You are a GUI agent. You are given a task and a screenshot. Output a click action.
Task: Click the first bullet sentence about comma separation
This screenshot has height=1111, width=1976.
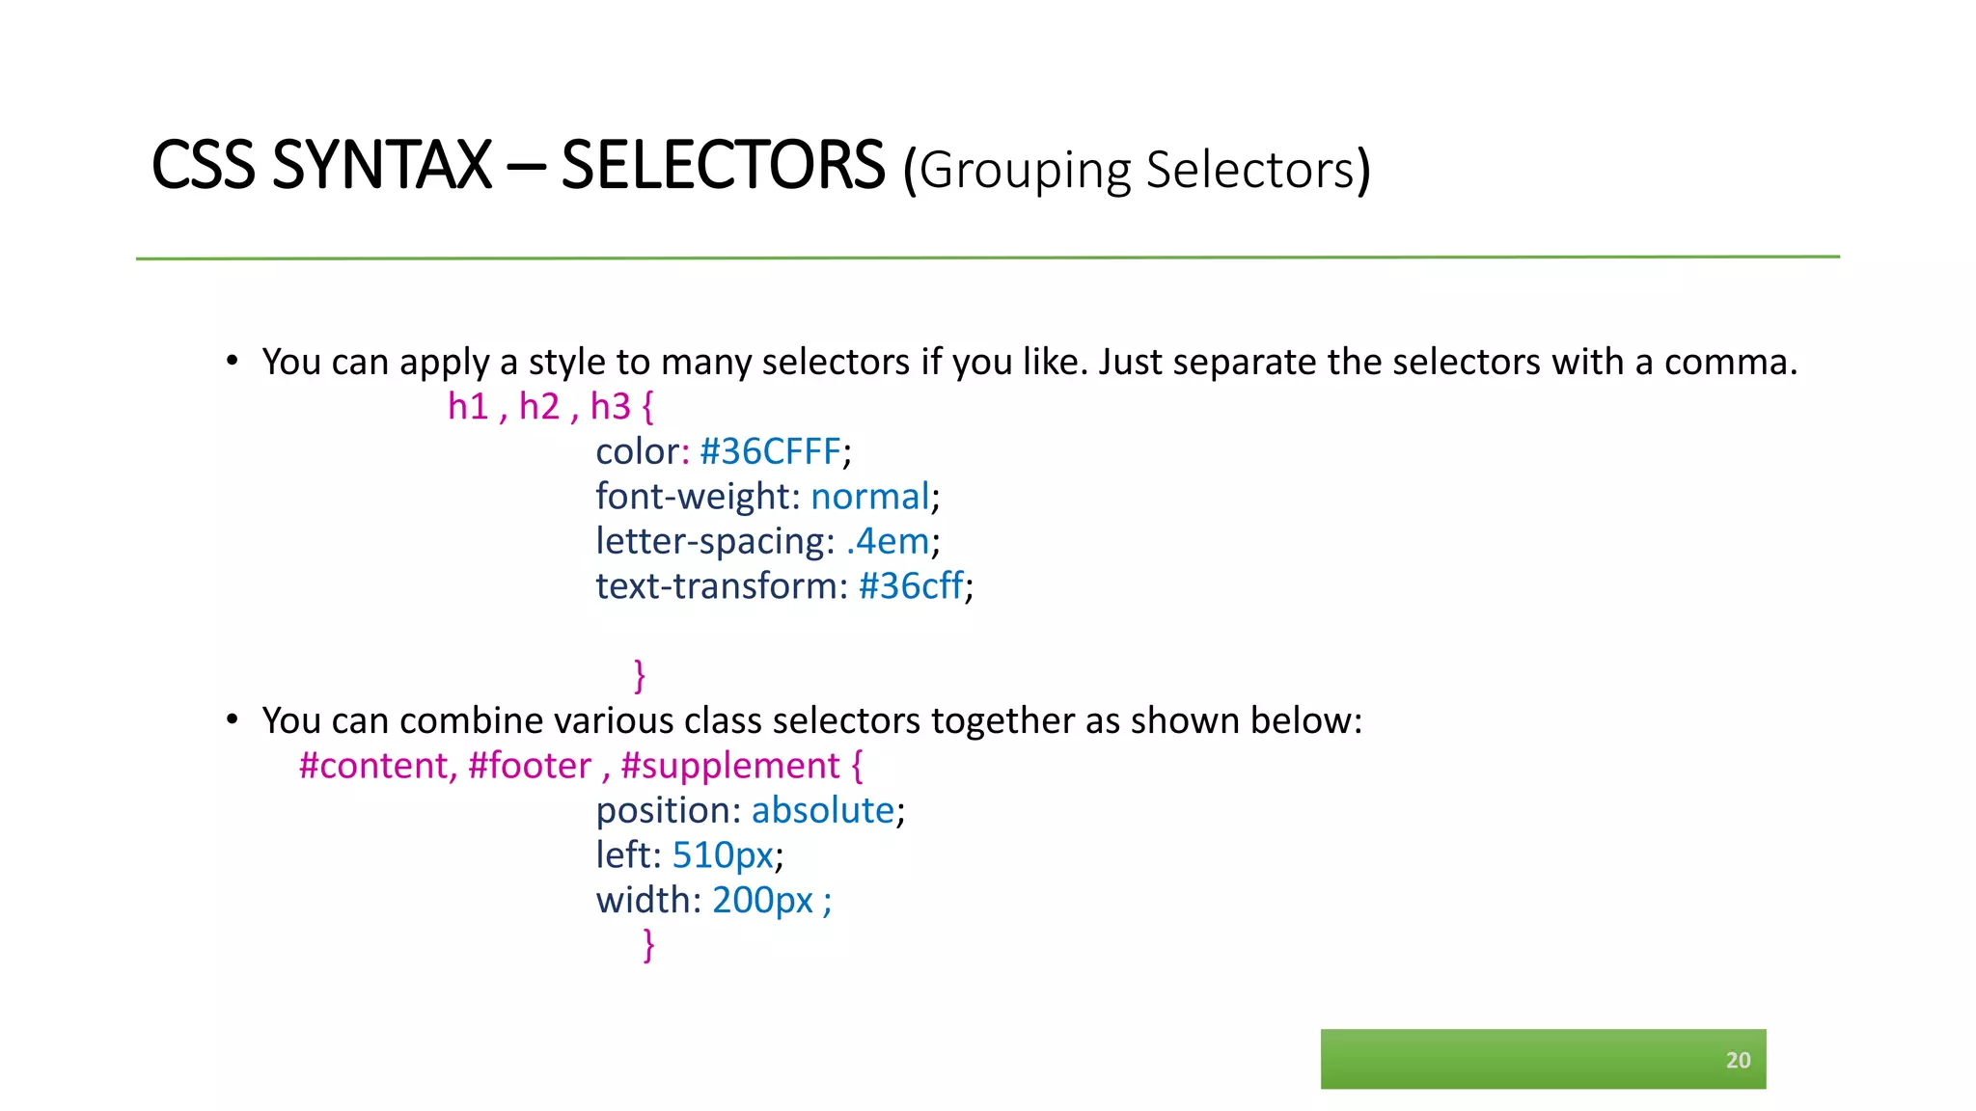1029,362
